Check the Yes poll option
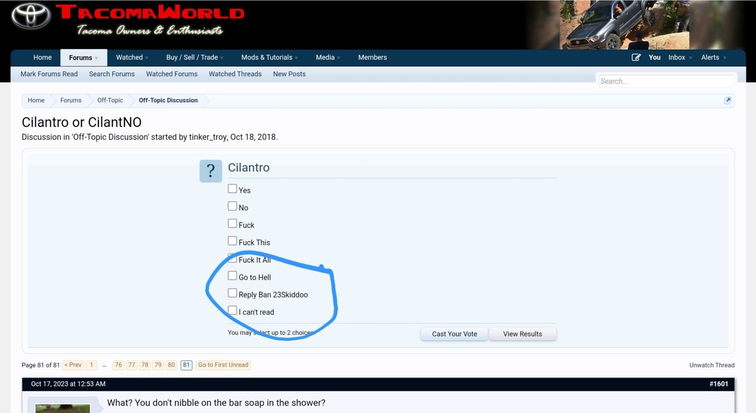The image size is (756, 413). (232, 189)
